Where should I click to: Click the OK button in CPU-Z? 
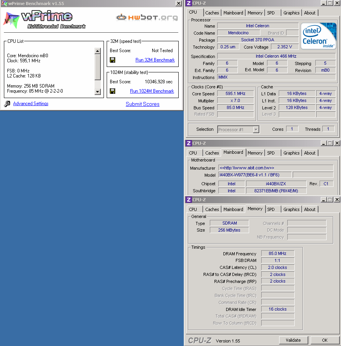[325, 340]
